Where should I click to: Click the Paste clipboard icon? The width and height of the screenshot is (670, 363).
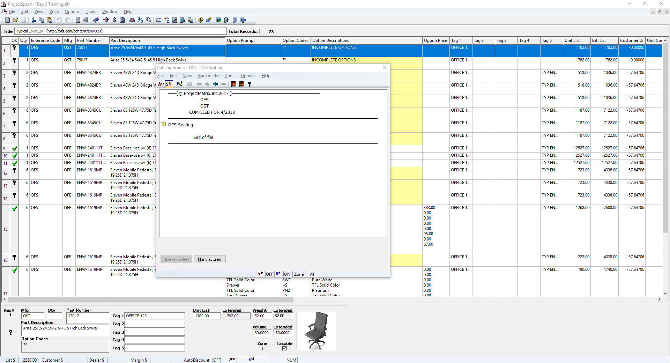[x=50, y=20]
